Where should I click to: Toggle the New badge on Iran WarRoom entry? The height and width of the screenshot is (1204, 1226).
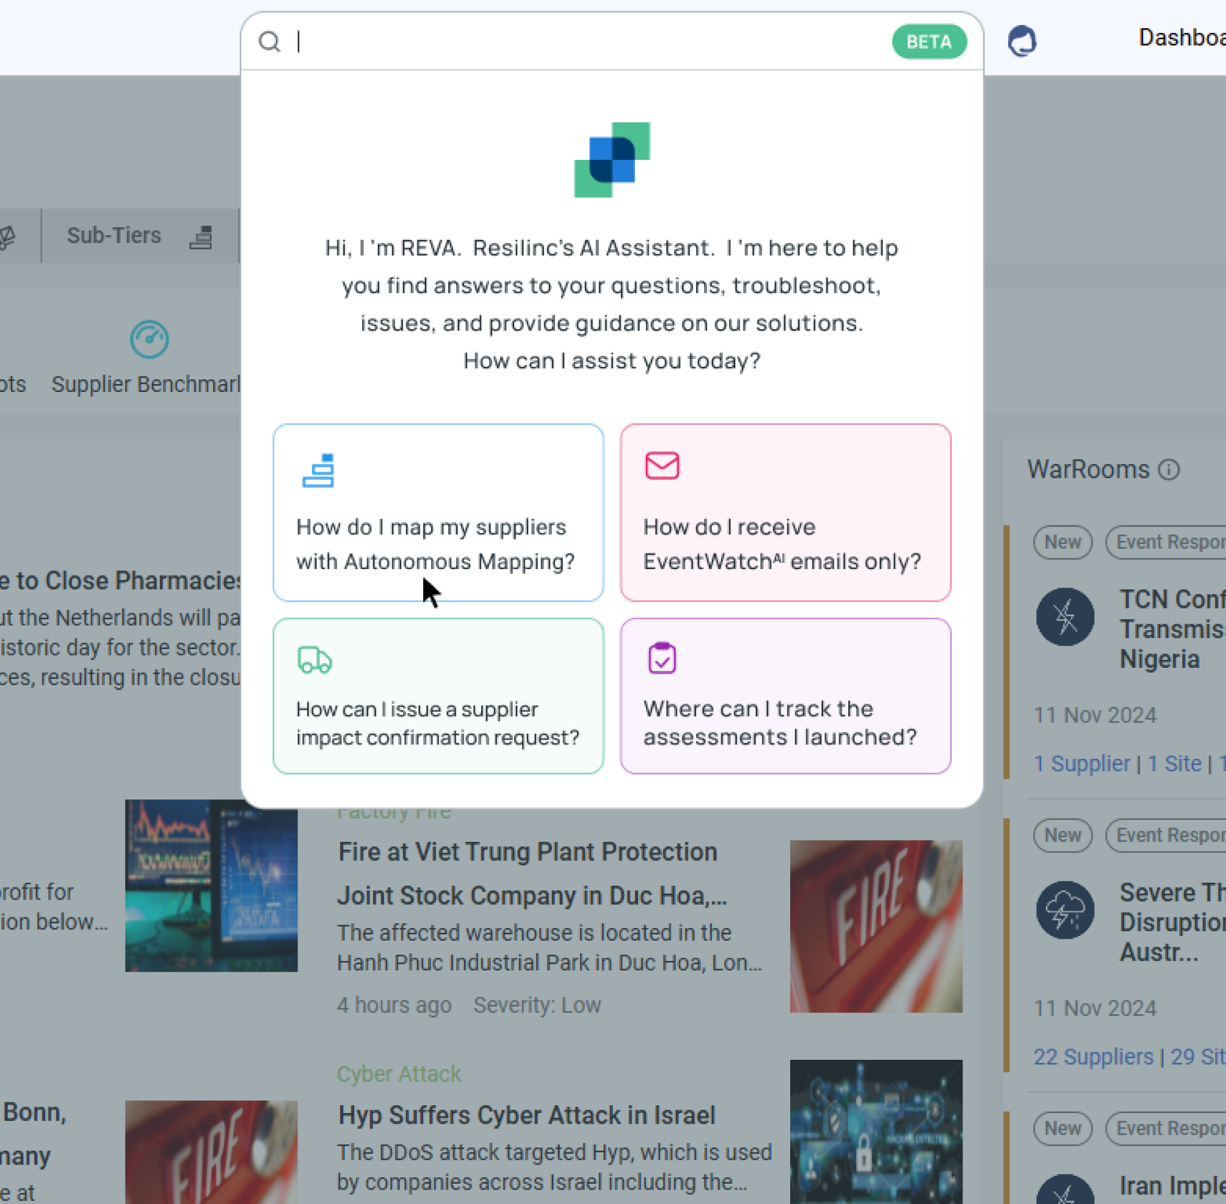coord(1062,1128)
